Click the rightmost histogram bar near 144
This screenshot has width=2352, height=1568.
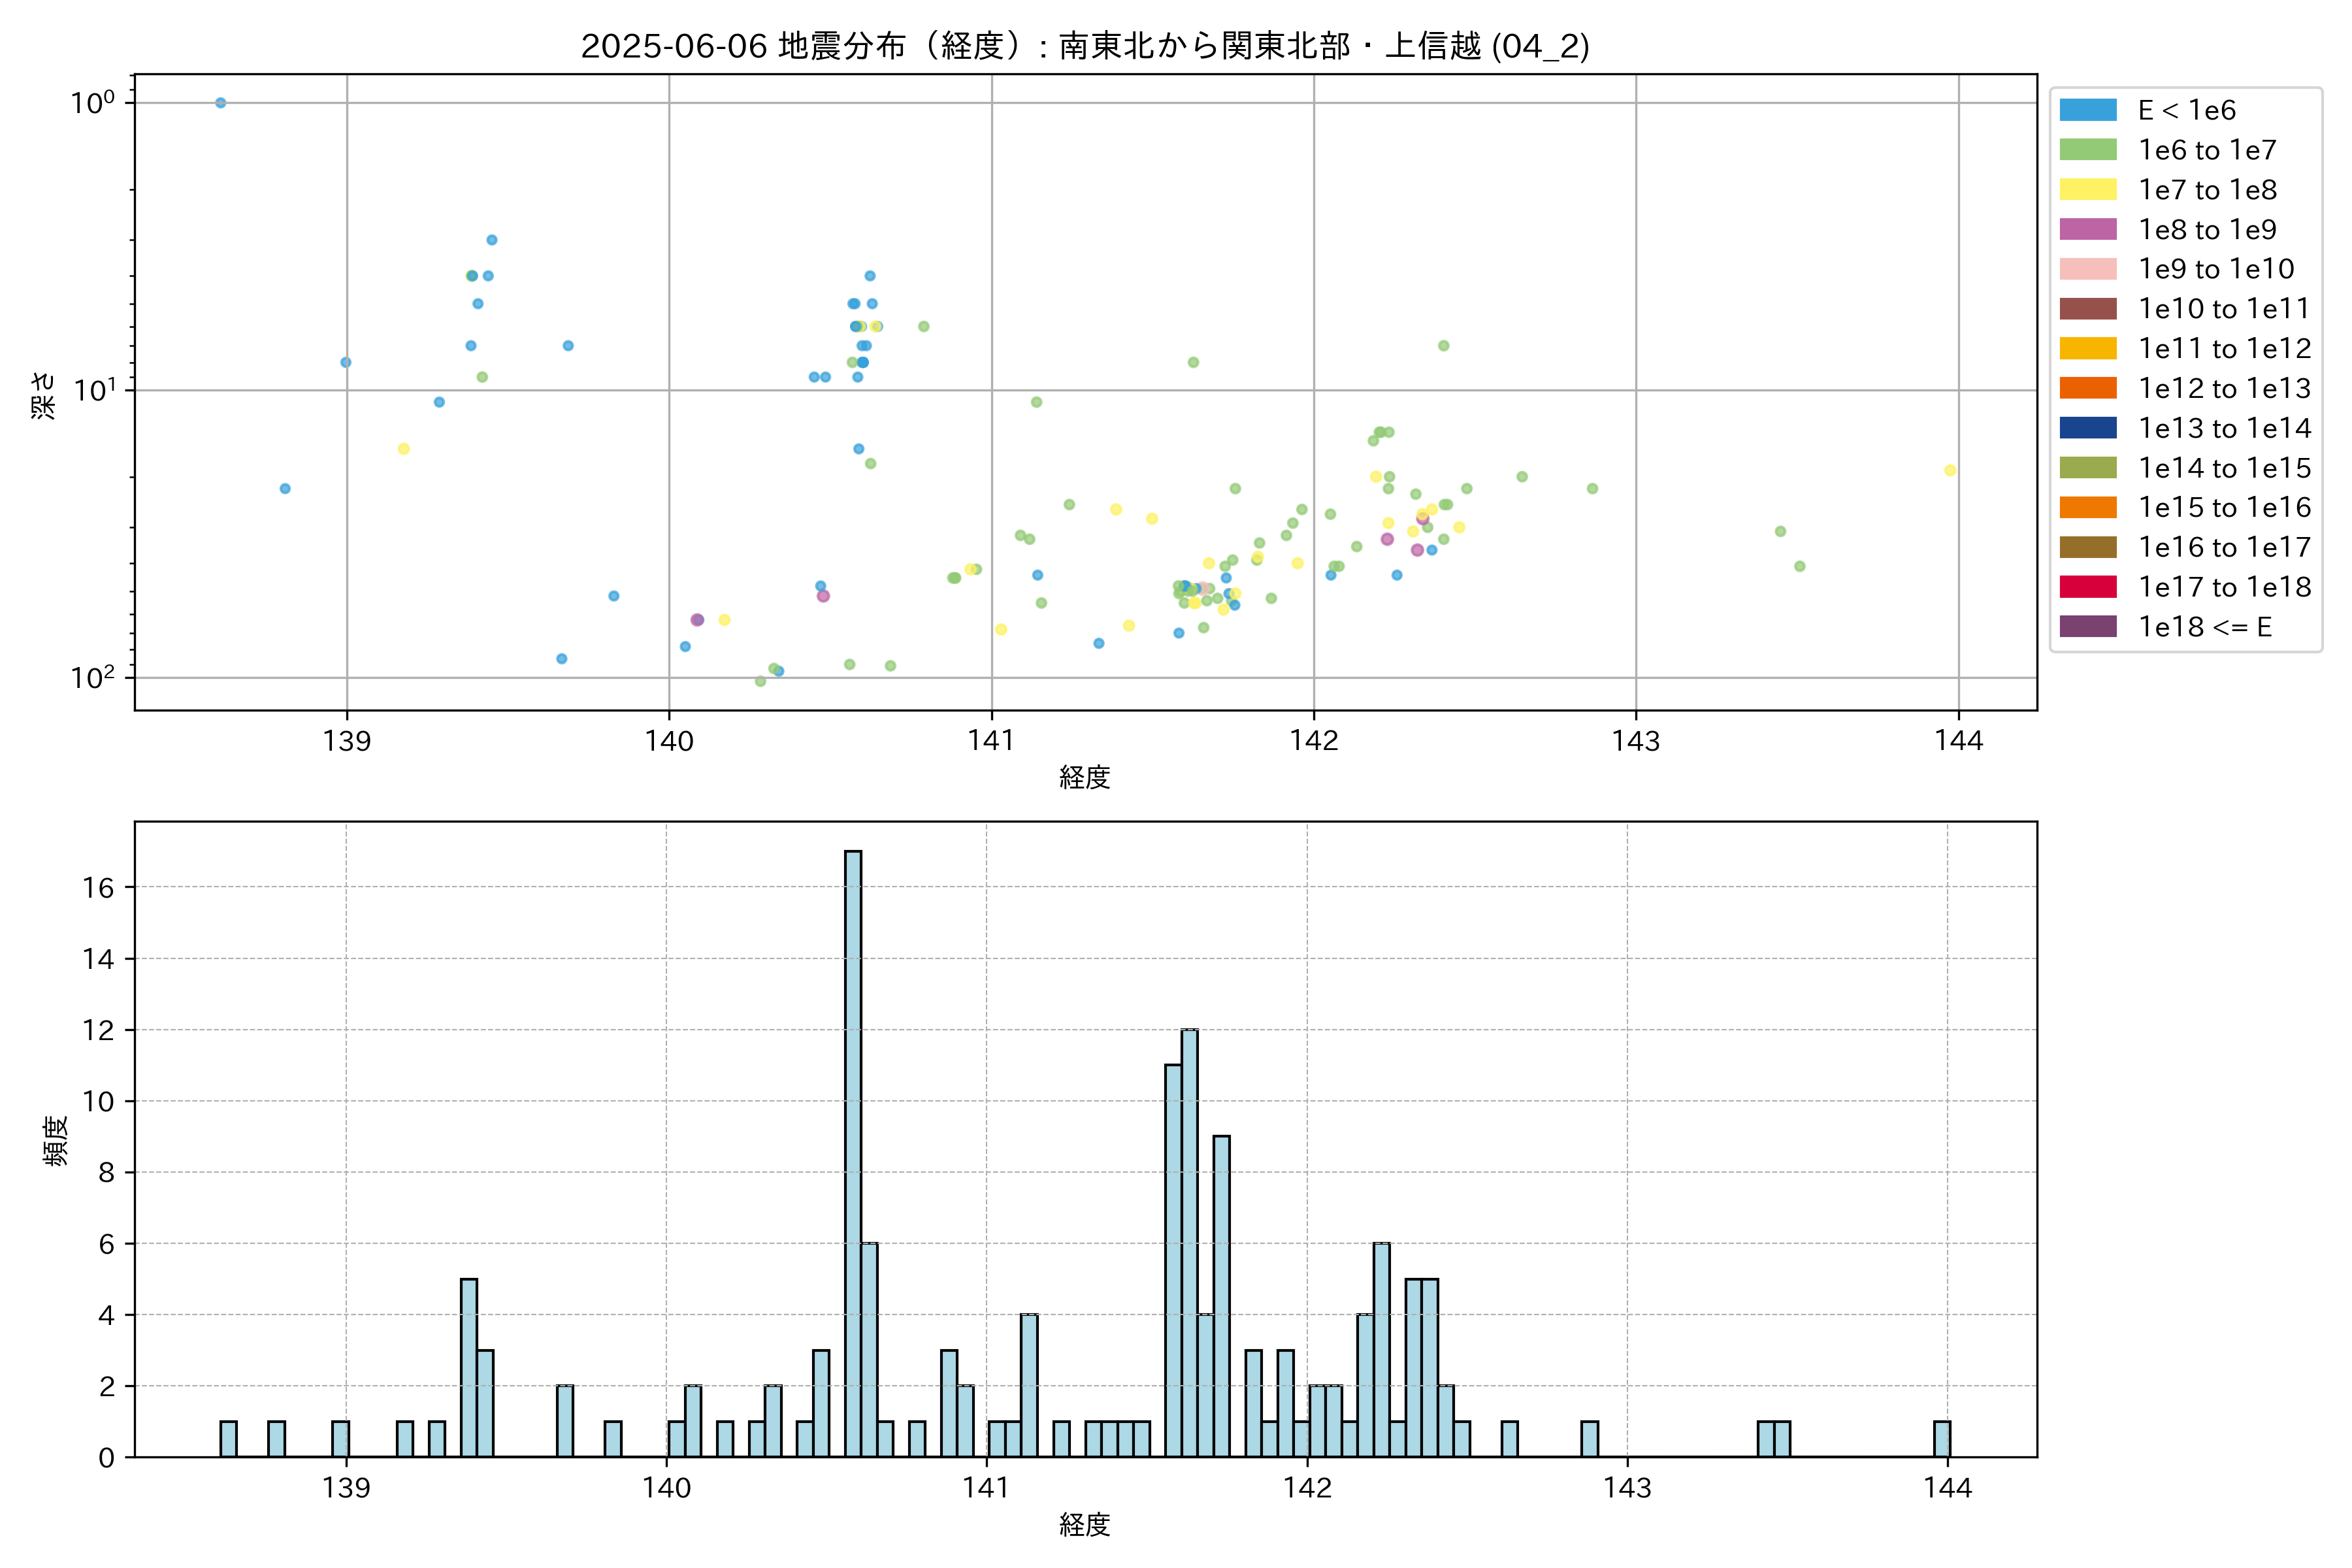[x=1942, y=1438]
